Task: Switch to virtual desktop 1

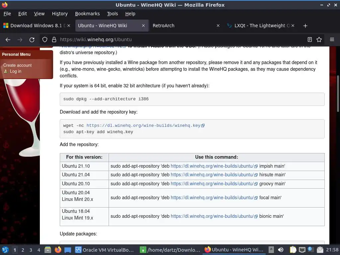Action: 15,250
